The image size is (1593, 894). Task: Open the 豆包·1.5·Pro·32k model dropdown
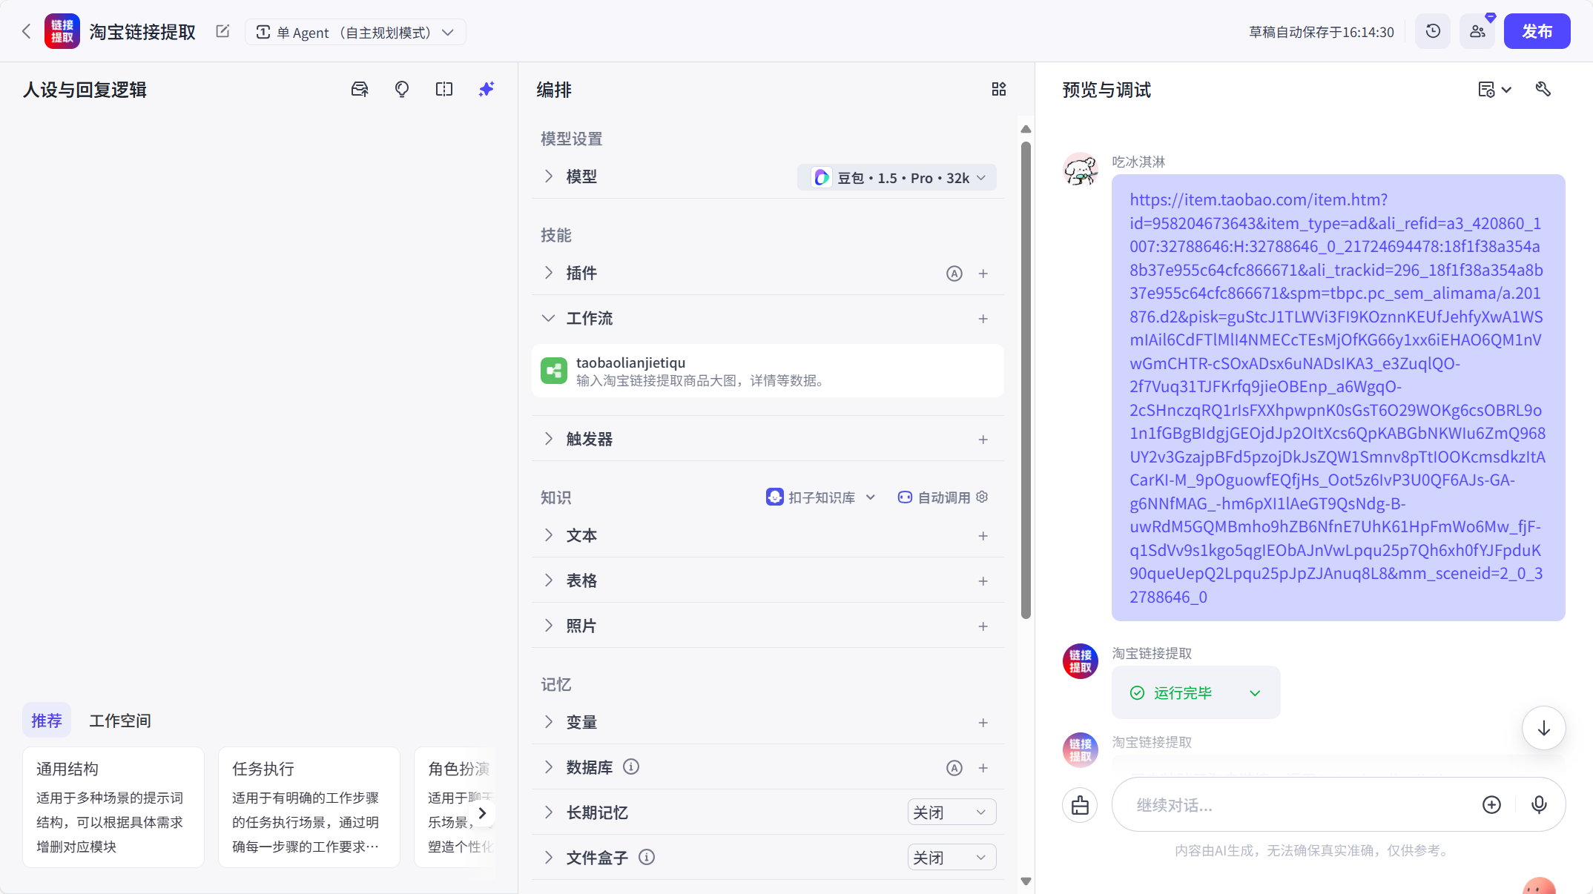[x=896, y=177]
